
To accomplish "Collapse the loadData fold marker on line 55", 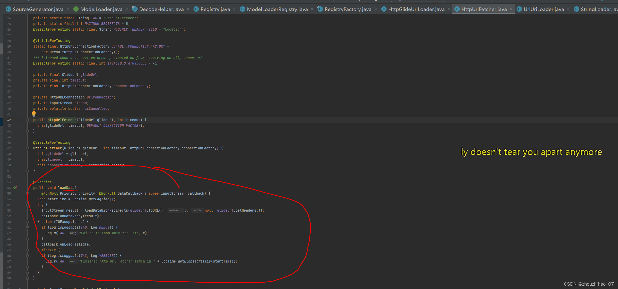I will [x=27, y=193].
